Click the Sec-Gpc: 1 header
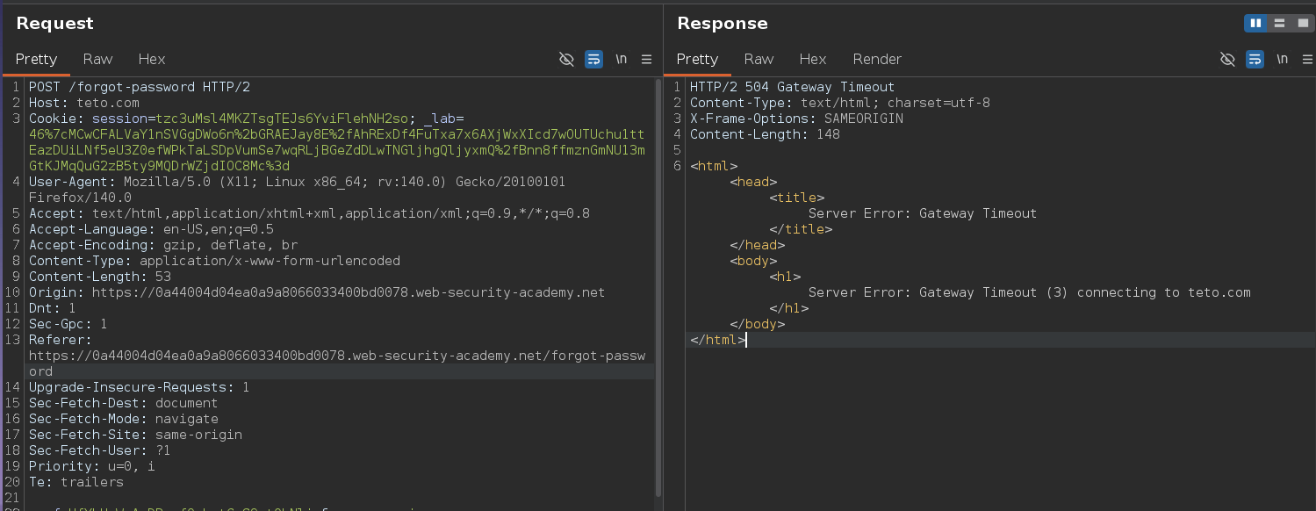Screen dimensions: 1316x511 pyautogui.click(x=68, y=324)
